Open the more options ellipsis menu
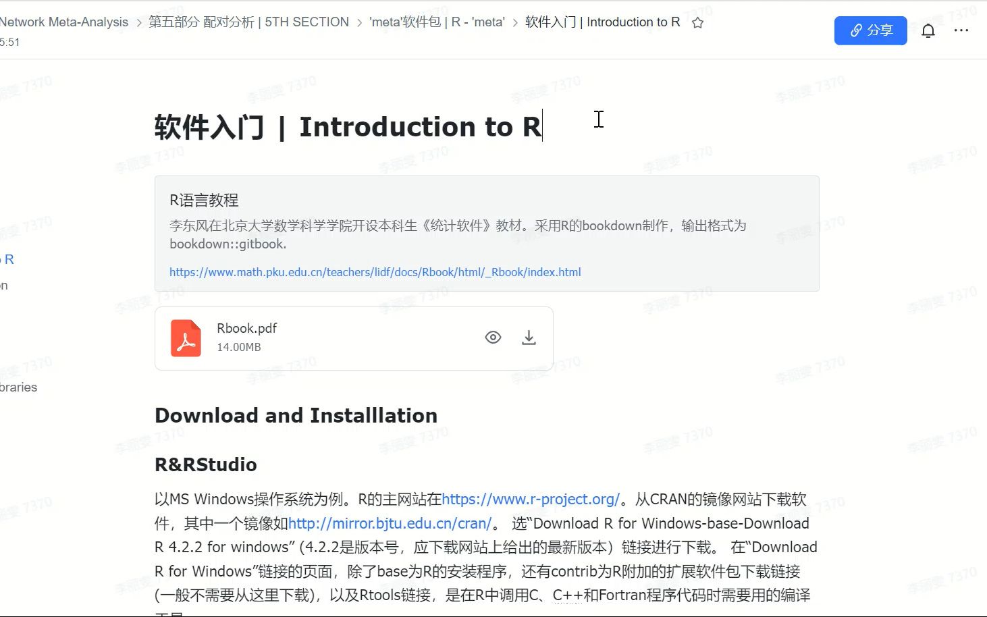The height and width of the screenshot is (617, 987). point(961,30)
